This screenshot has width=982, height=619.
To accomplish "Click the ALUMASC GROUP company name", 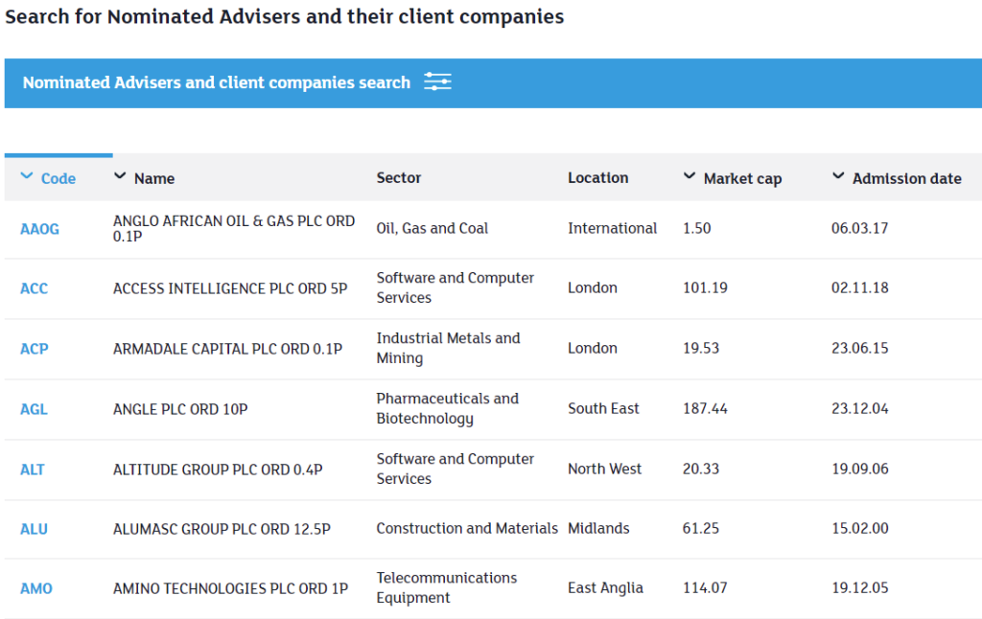I will (221, 528).
